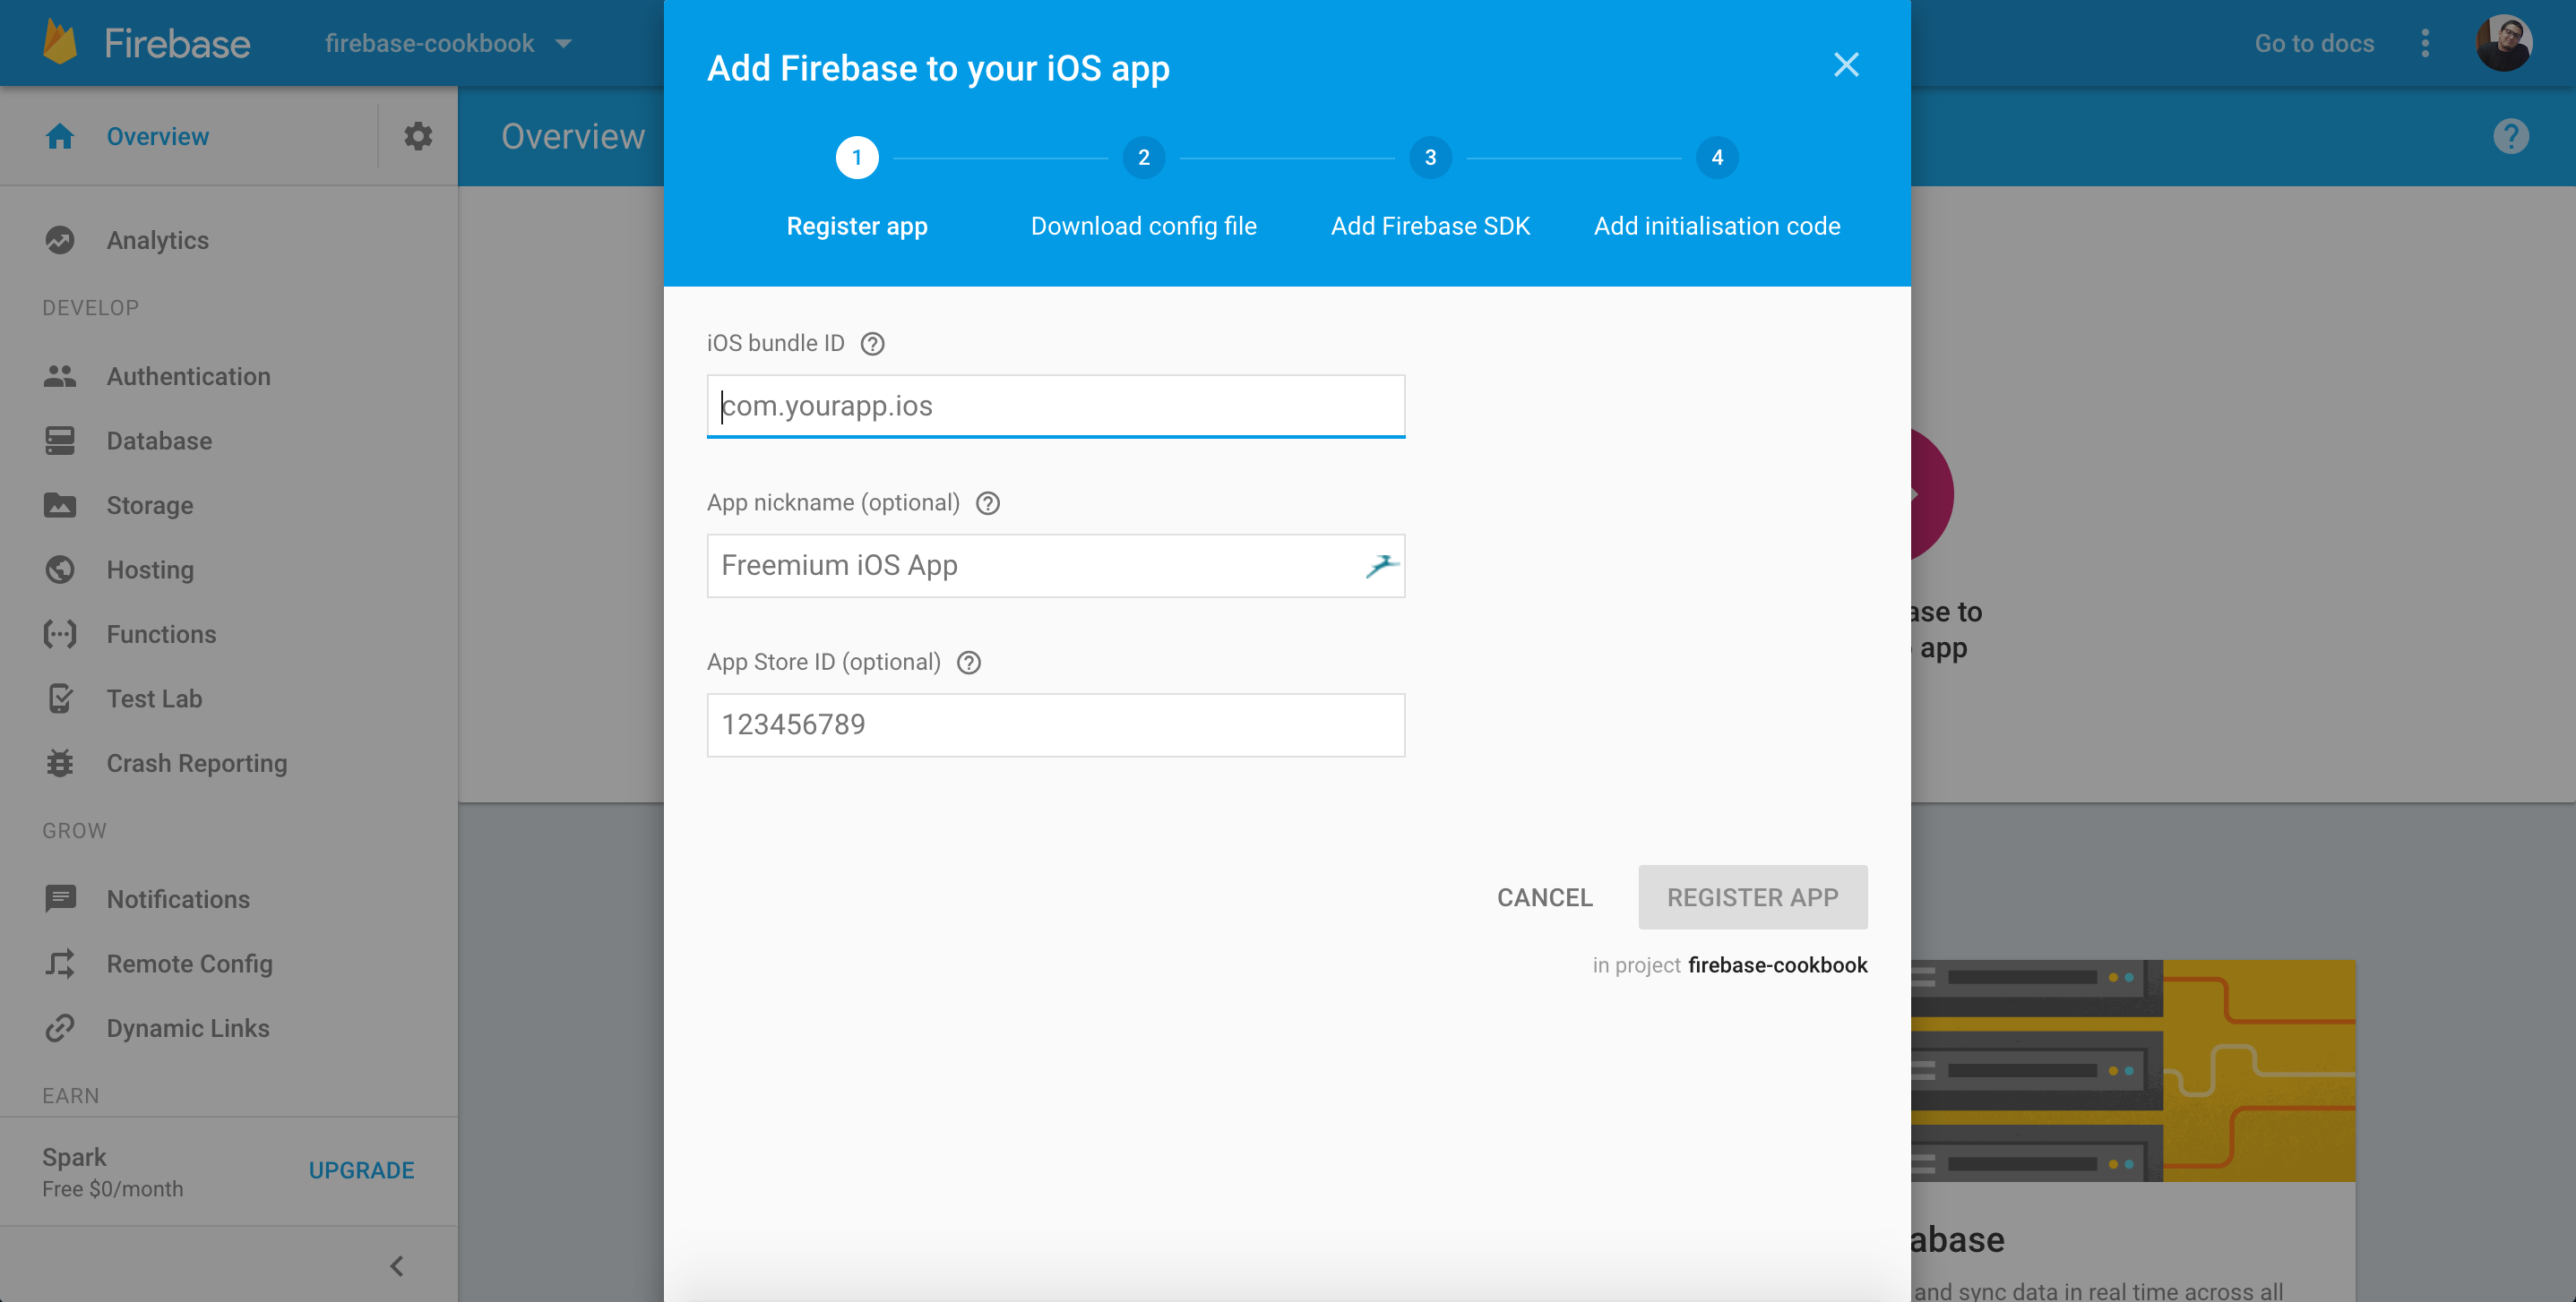Select the Authentication icon in sidebar
This screenshot has height=1302, width=2576.
[x=60, y=375]
